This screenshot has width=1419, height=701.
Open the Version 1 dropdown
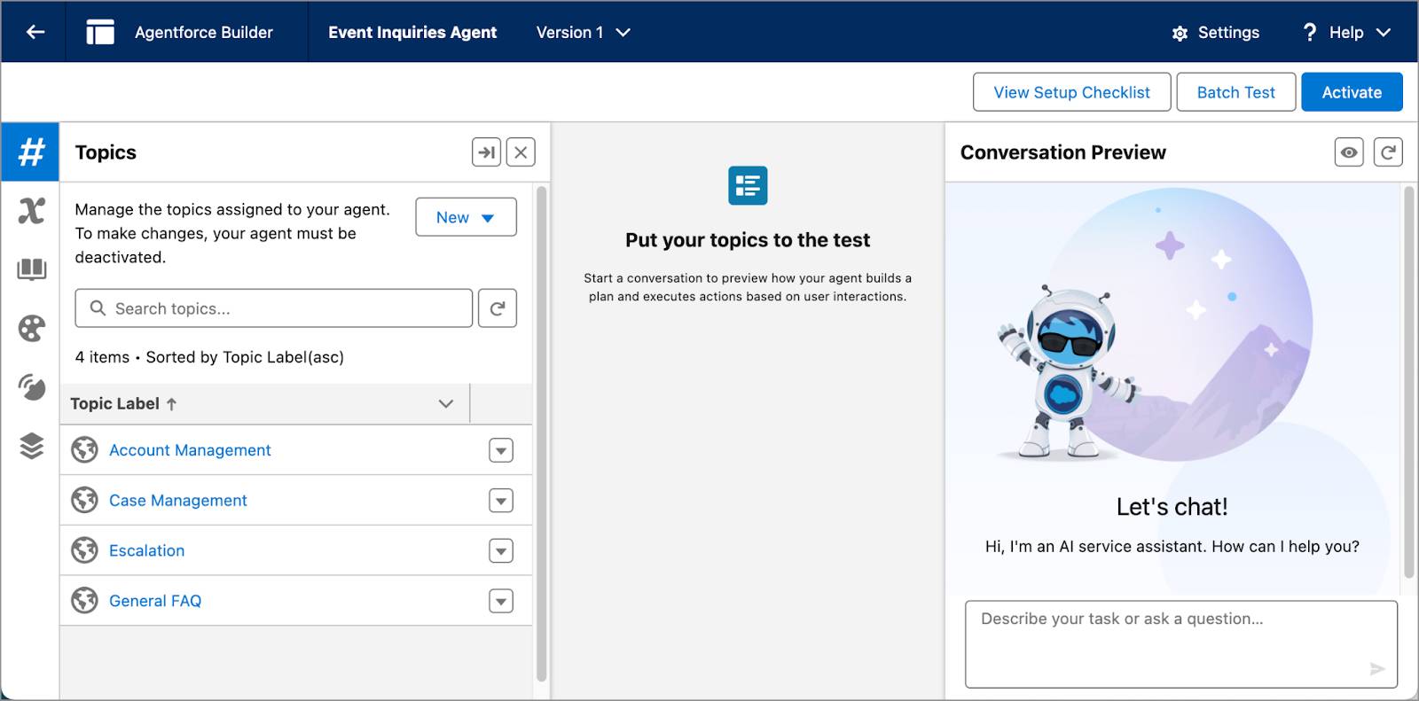583,32
